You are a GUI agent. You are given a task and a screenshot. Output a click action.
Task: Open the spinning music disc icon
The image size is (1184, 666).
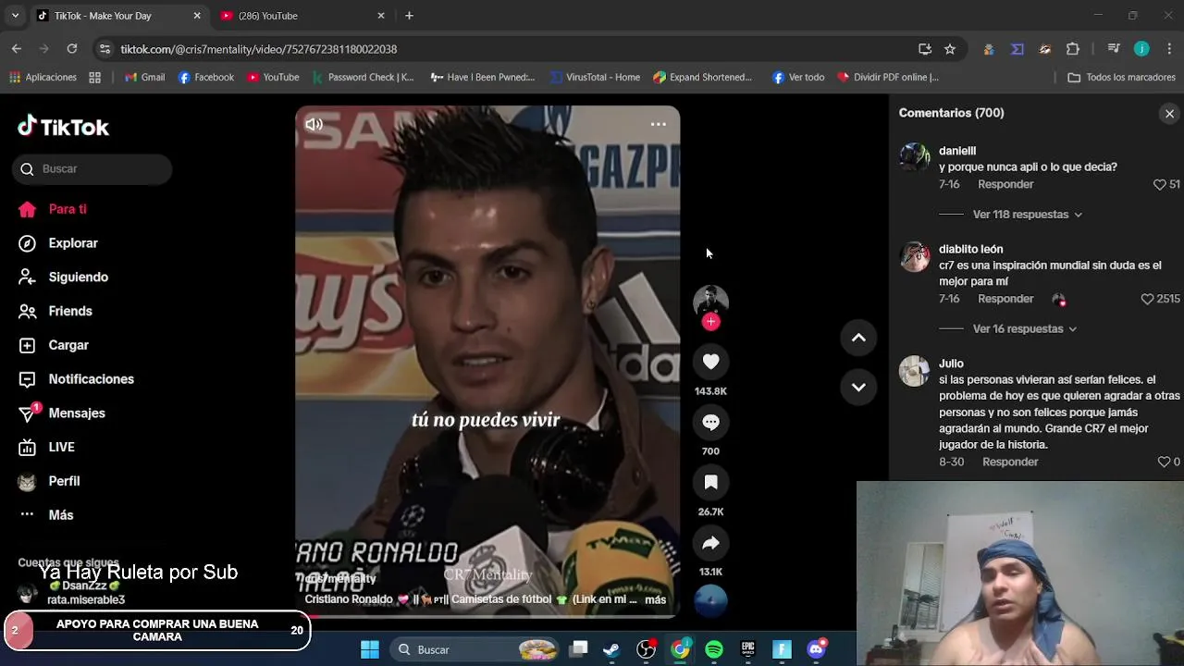pos(710,600)
